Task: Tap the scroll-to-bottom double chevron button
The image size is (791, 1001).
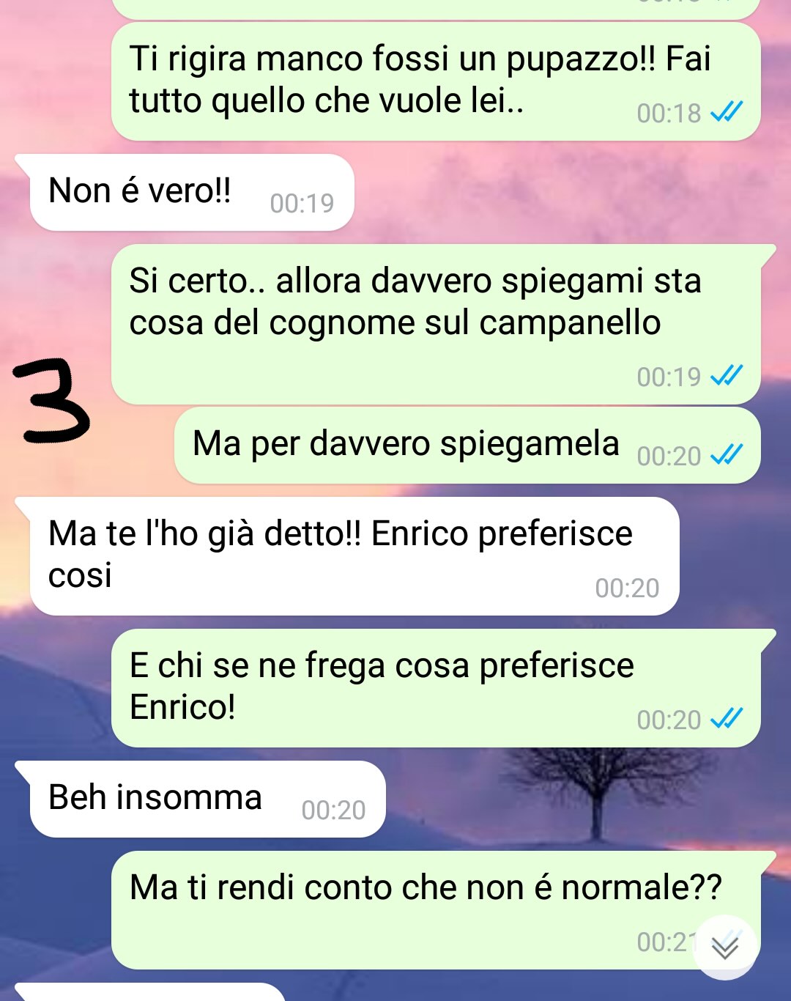Action: tap(725, 948)
